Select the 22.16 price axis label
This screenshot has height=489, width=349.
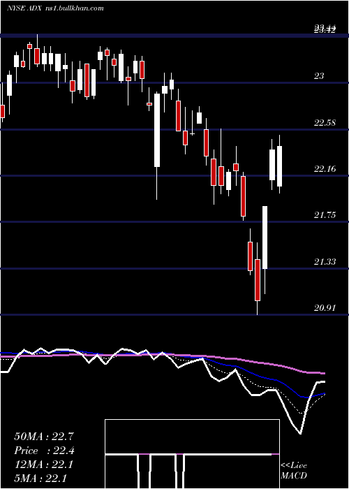click(x=325, y=169)
